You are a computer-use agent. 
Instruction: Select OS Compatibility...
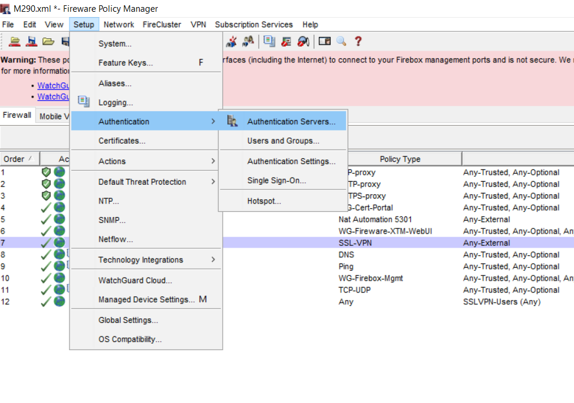[146, 339]
